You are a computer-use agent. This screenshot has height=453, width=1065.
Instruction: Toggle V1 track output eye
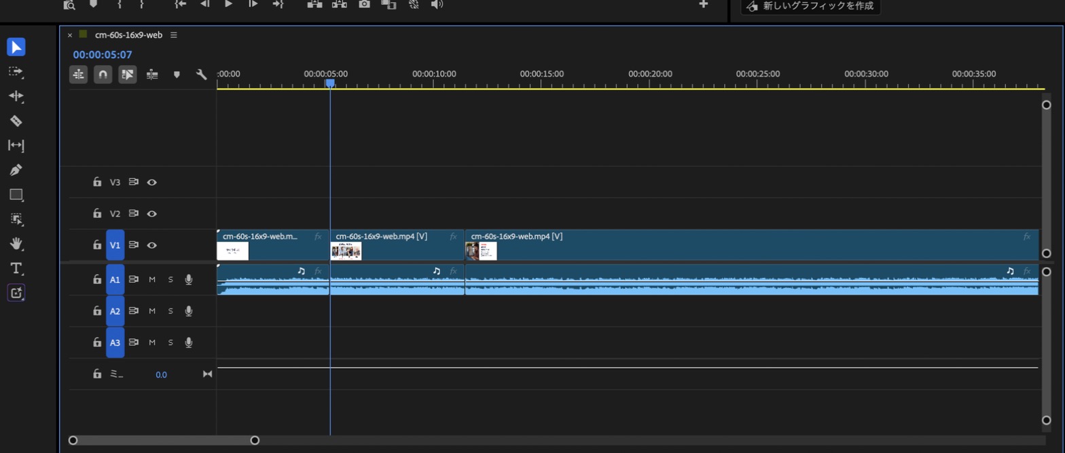(x=152, y=245)
